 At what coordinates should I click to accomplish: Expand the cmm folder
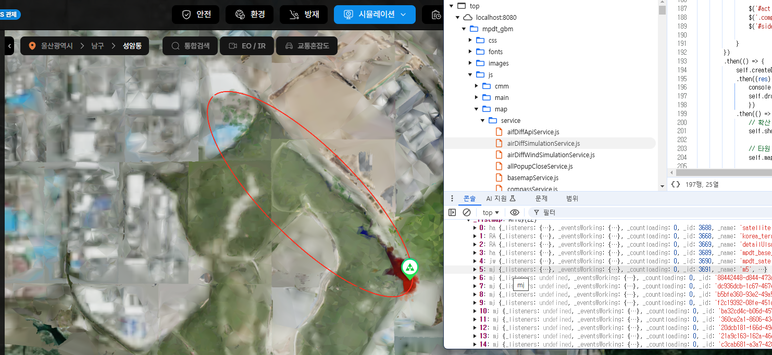pyautogui.click(x=477, y=86)
